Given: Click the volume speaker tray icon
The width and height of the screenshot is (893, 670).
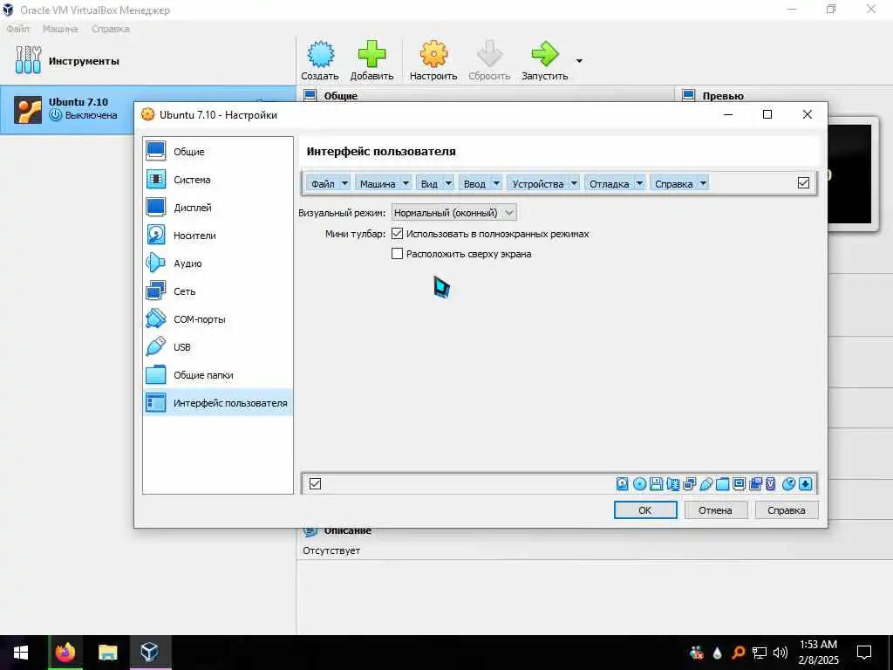Looking at the screenshot, I should 781,653.
